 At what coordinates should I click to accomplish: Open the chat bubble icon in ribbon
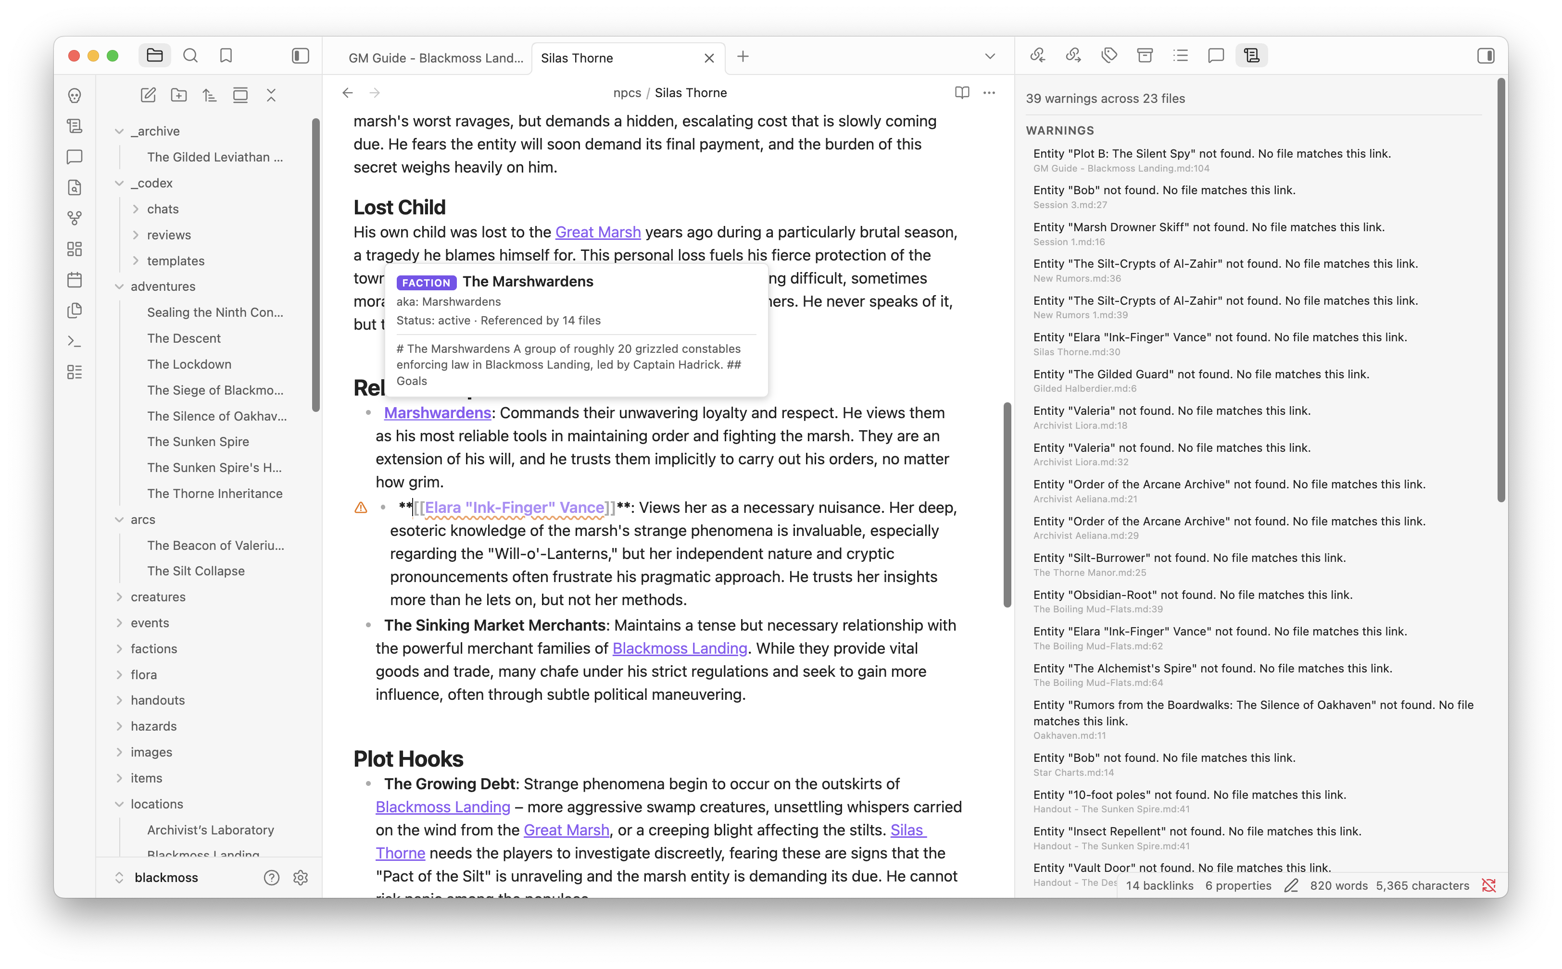coord(75,157)
